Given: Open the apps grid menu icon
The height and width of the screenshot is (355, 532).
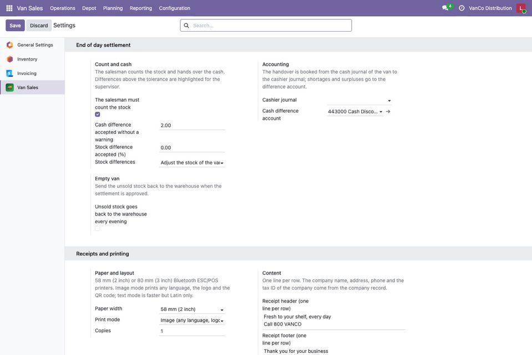Looking at the screenshot, I should coord(9,8).
